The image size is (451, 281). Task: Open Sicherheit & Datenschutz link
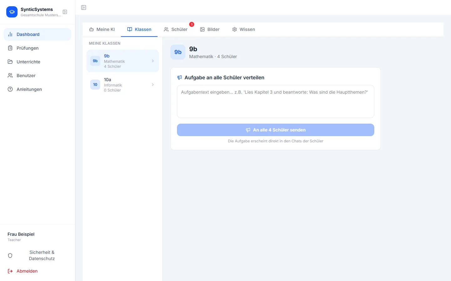[38, 255]
